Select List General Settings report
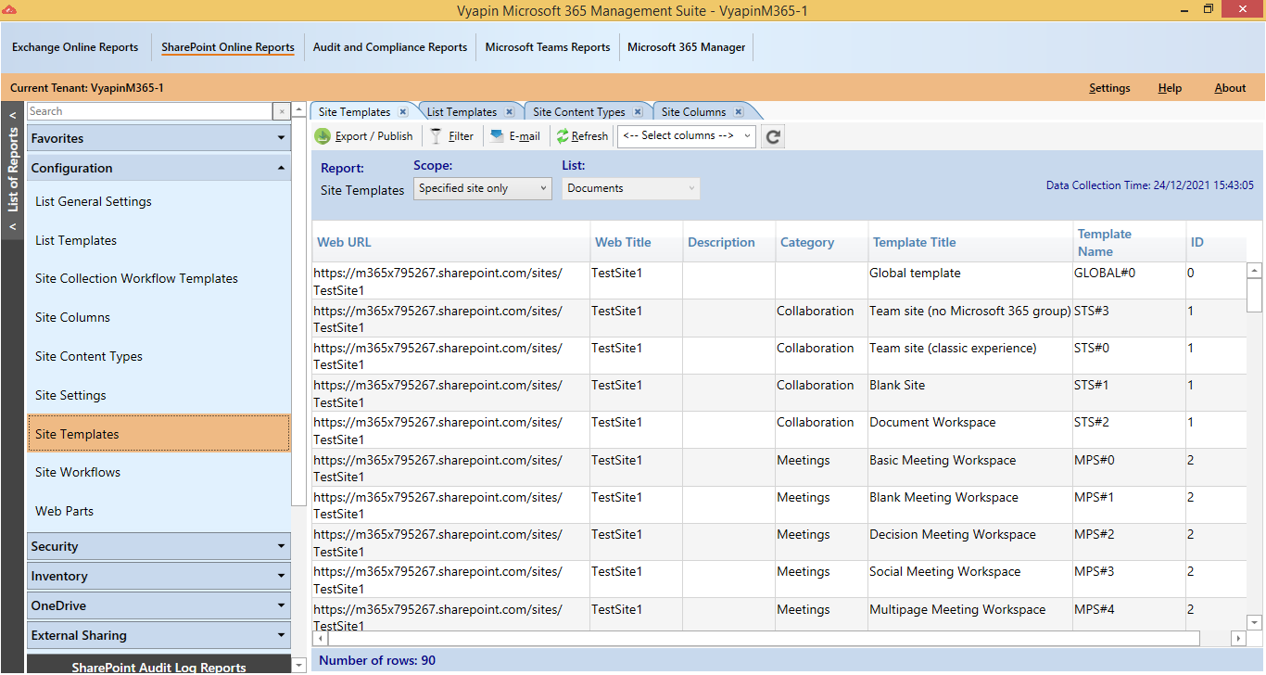1266x675 pixels. 158,201
